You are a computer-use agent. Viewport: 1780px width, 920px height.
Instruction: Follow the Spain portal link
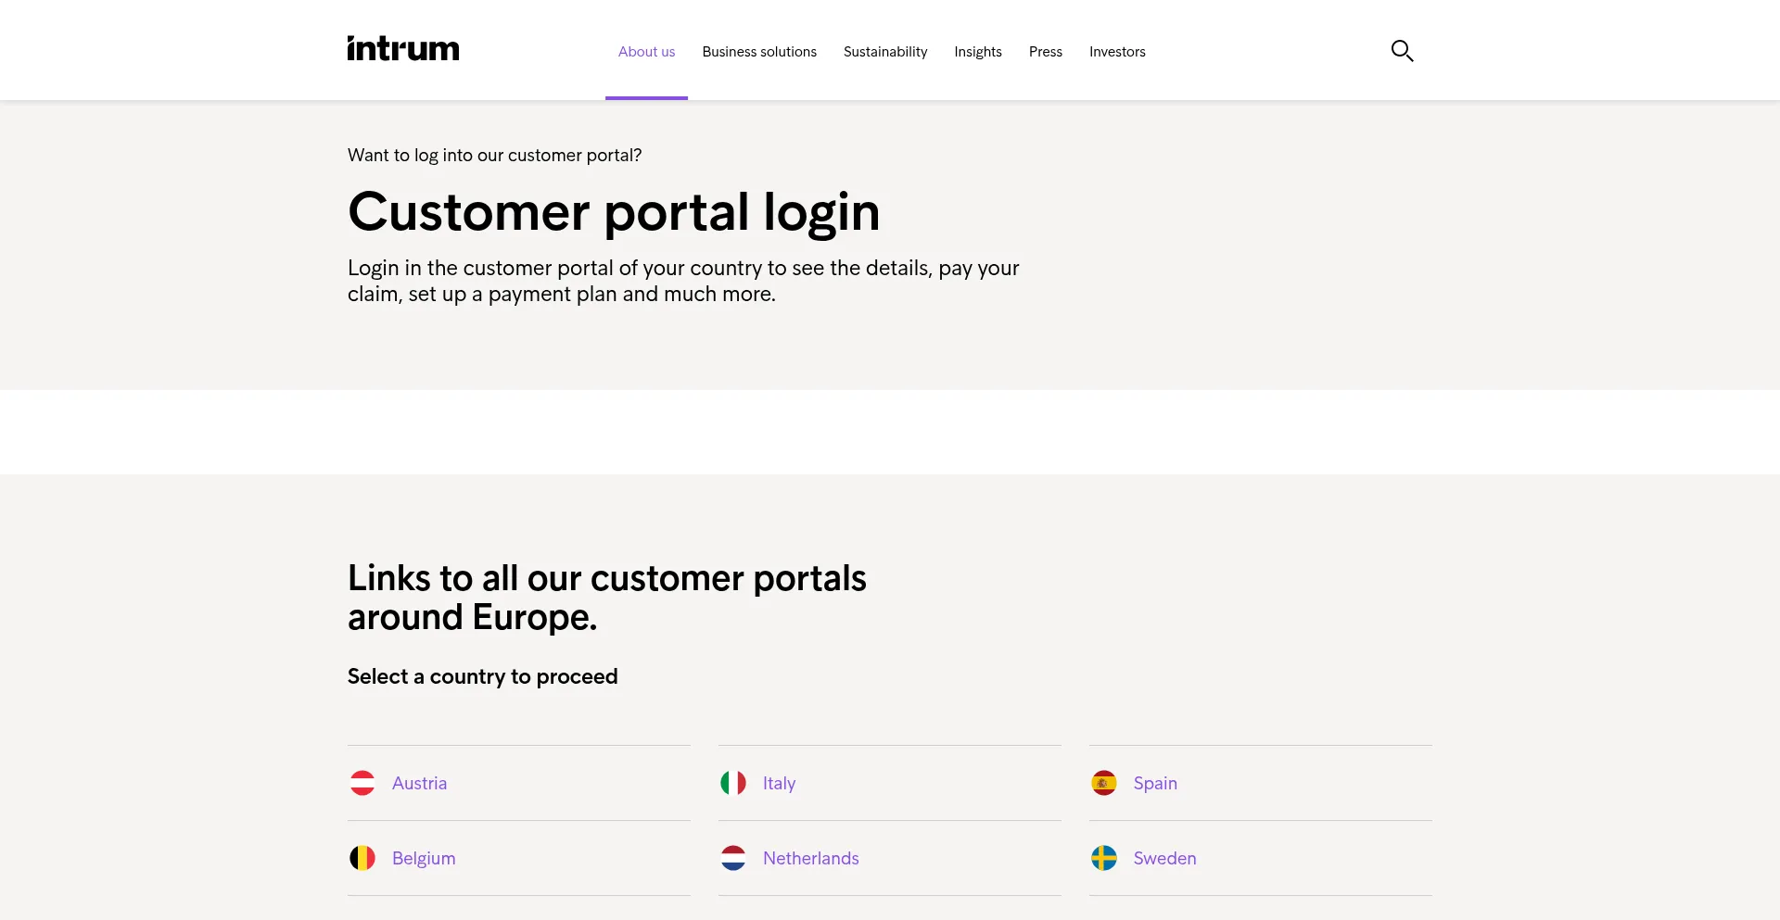(1155, 783)
